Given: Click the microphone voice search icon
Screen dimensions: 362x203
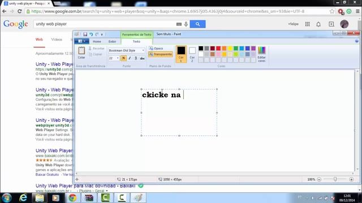Looking at the screenshot, I should click(186, 24).
